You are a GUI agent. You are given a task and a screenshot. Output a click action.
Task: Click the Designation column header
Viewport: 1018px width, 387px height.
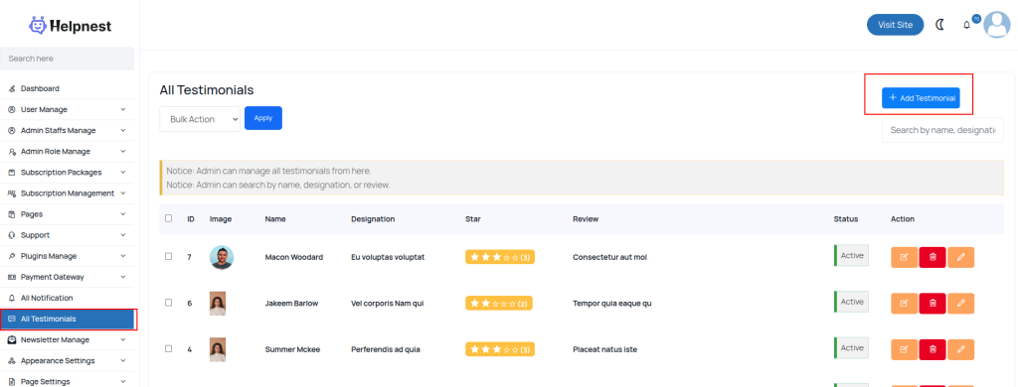373,219
